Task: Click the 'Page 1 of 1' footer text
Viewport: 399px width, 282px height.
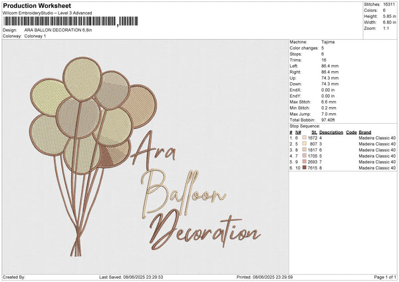Action: [x=385, y=277]
